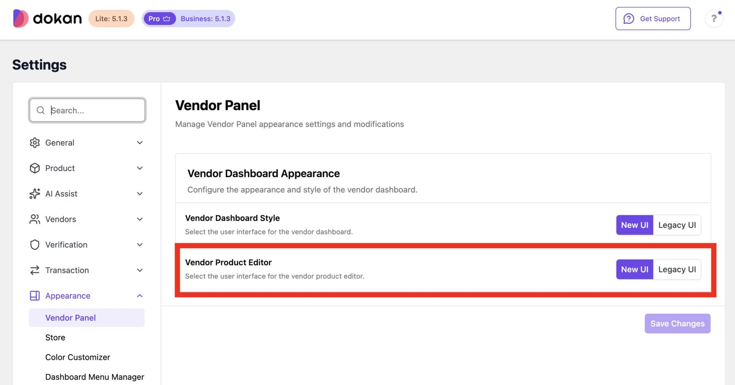Click the Pro crown badge

[x=160, y=19]
